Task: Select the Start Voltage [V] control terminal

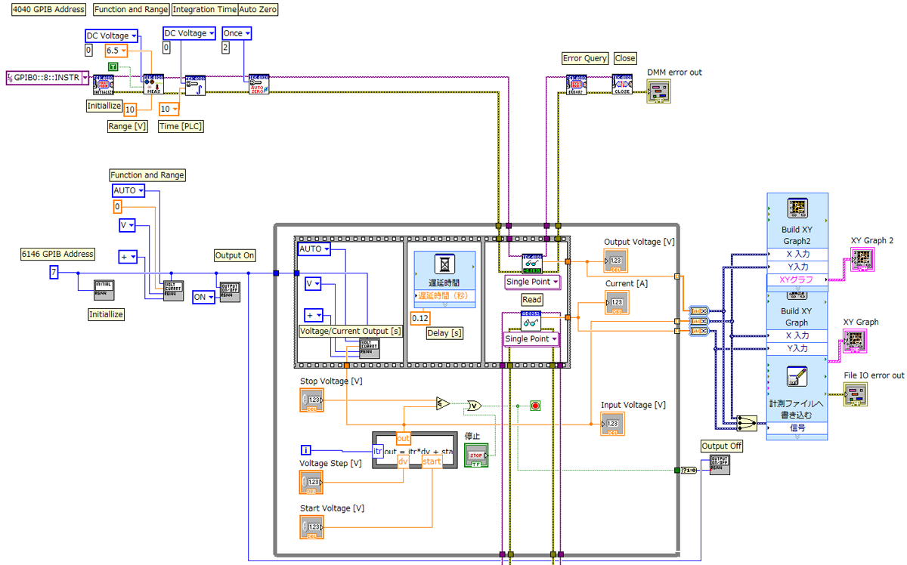Action: pos(312,527)
